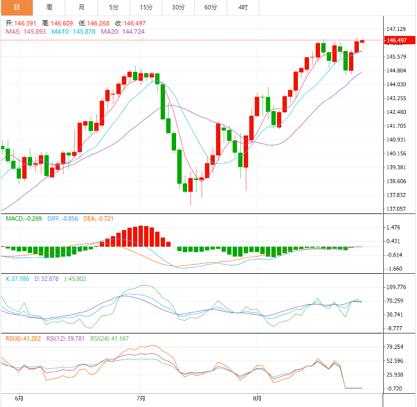Click the MACD indicator value label

click(x=23, y=218)
